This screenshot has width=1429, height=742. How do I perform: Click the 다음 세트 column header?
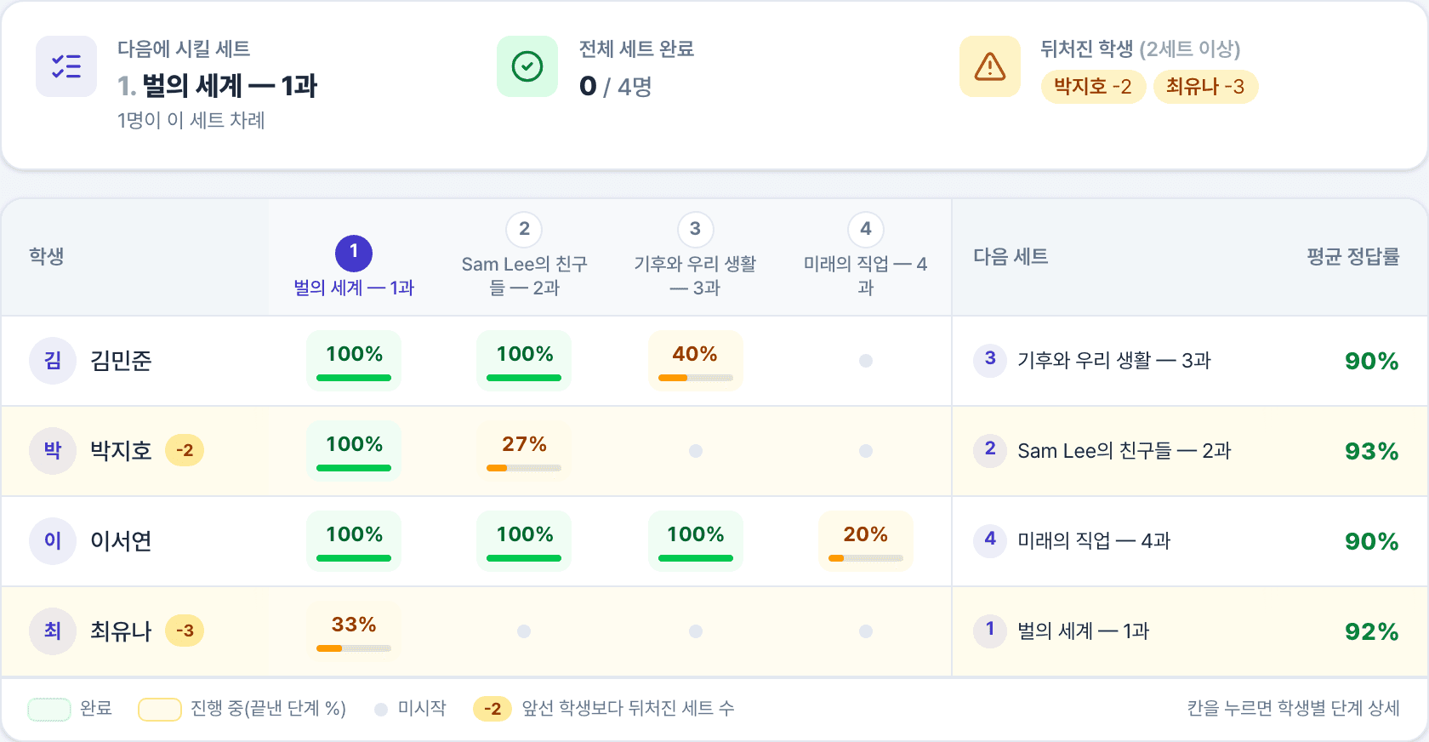(x=1011, y=256)
